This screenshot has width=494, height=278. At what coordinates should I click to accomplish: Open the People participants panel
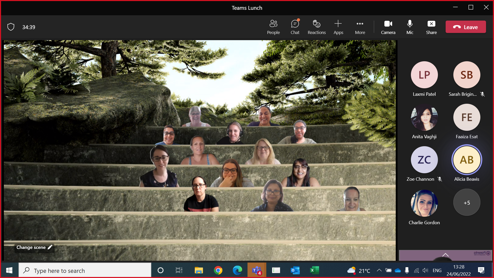tap(273, 27)
